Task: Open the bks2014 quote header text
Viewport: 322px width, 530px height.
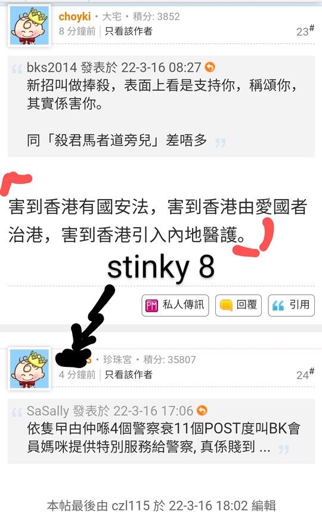Action: click(114, 68)
